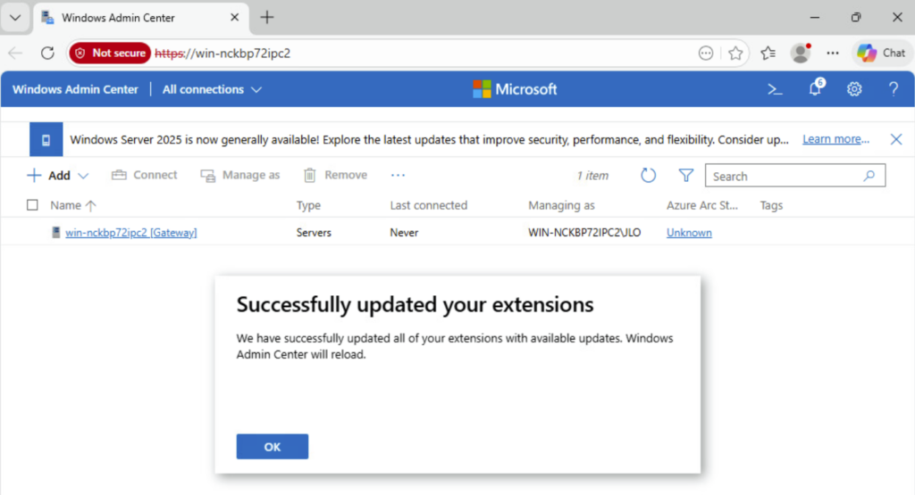Refresh the connections list
This screenshot has height=495, width=915.
649,176
